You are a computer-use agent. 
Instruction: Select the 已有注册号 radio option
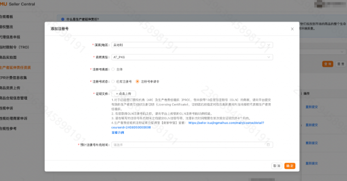[113, 81]
